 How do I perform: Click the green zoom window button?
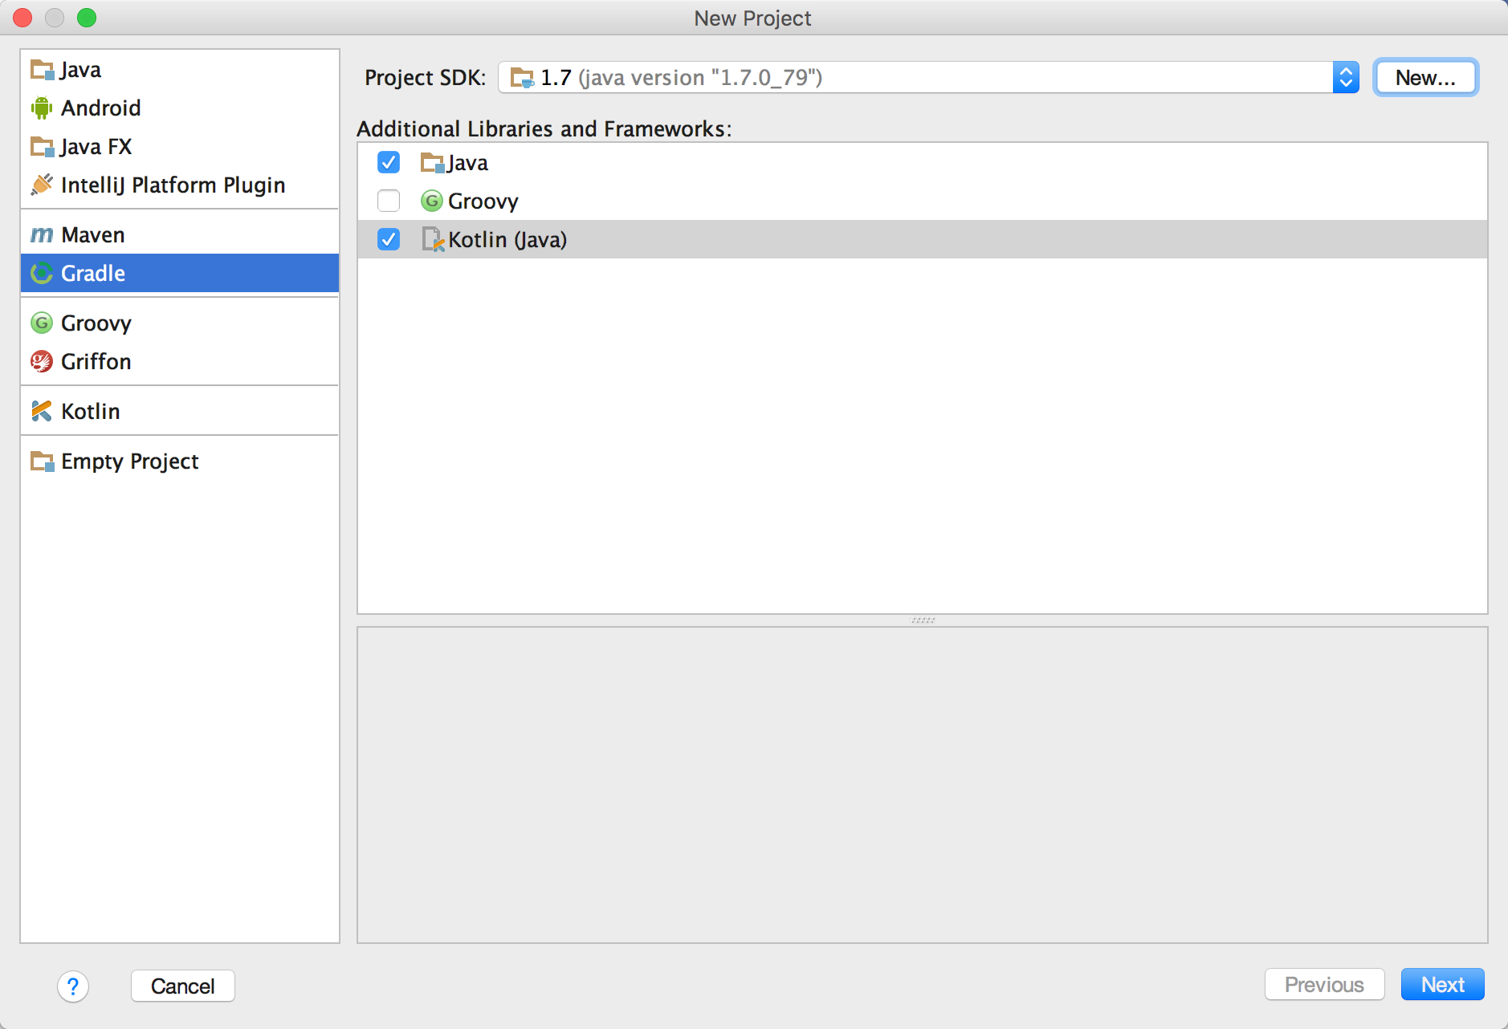coord(87,18)
